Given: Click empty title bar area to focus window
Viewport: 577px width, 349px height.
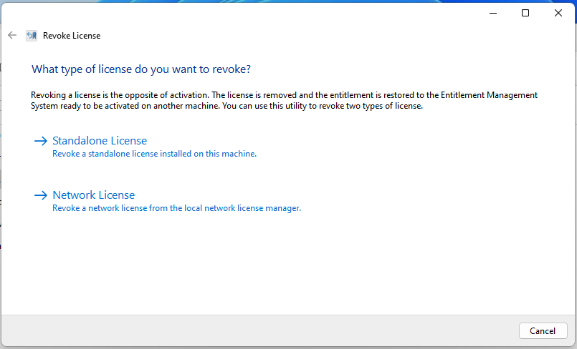Looking at the screenshot, I should click(x=287, y=13).
